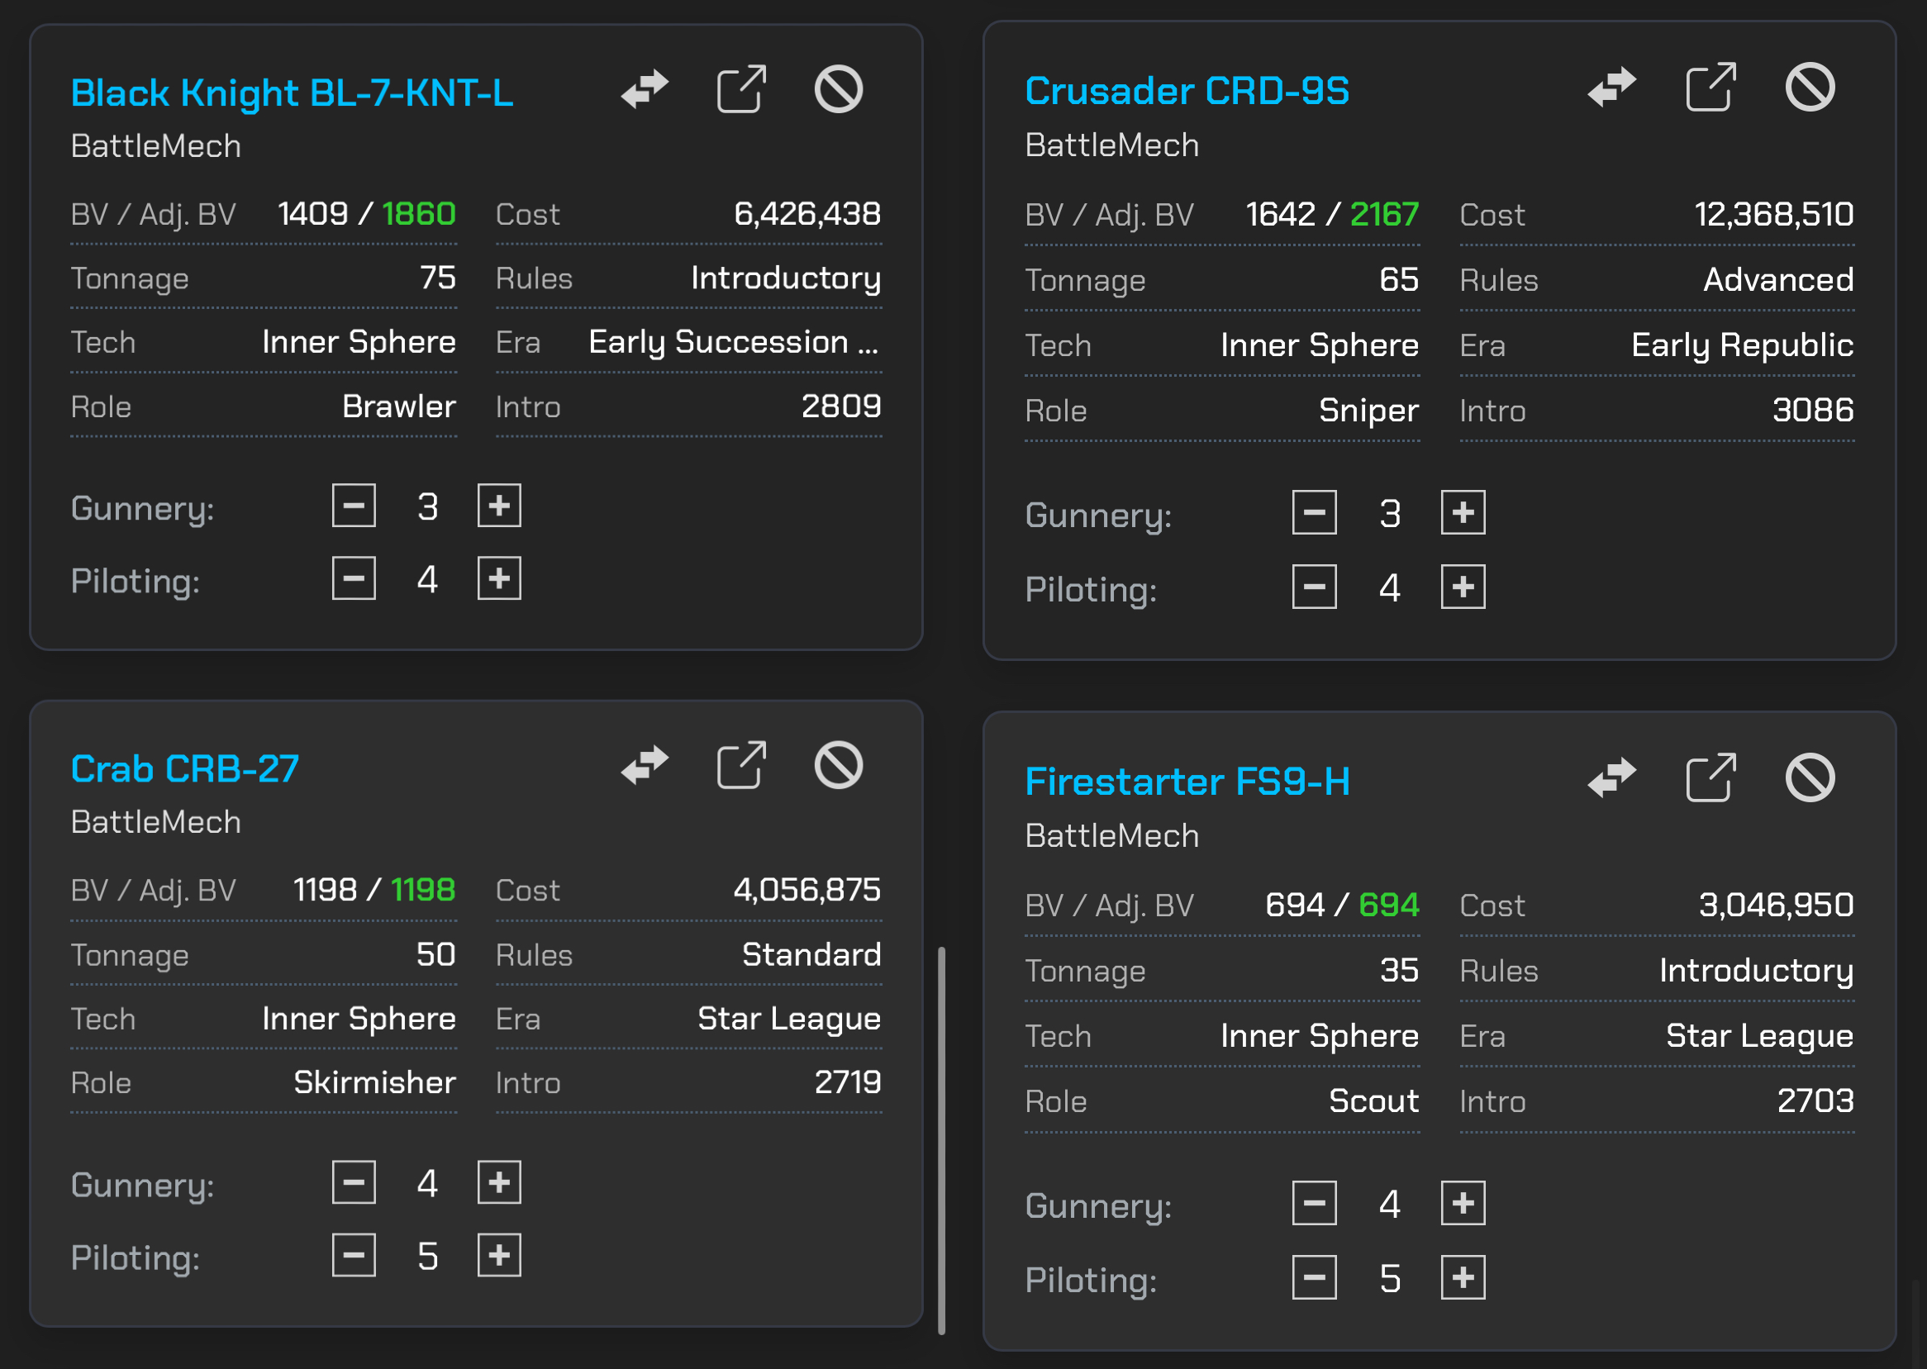Click Crusader era value Early Republic
The height and width of the screenshot is (1369, 1927).
tap(1743, 345)
